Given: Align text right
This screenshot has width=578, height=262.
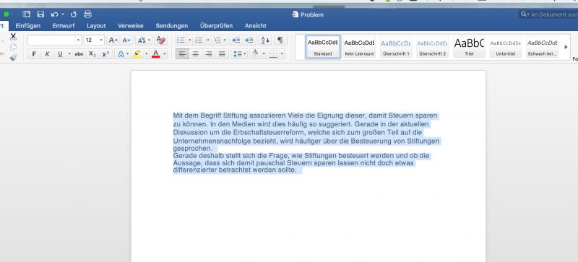Looking at the screenshot, I should coord(209,54).
